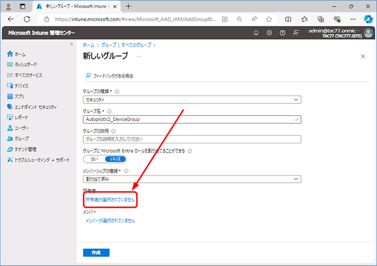This screenshot has height=266, width=377.
Task: Open the Home item in sidebar
Action: pos(16,54)
